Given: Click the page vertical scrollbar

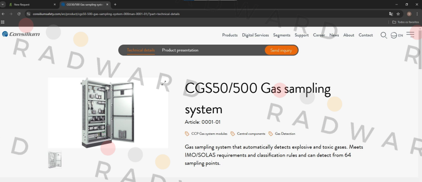Looking at the screenshot, I should click(420, 49).
